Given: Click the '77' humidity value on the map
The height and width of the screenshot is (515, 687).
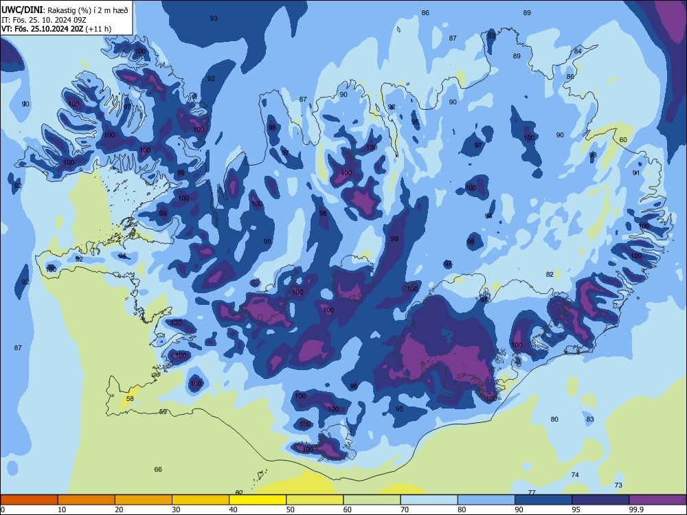Looking at the screenshot, I should pyautogui.click(x=532, y=492).
